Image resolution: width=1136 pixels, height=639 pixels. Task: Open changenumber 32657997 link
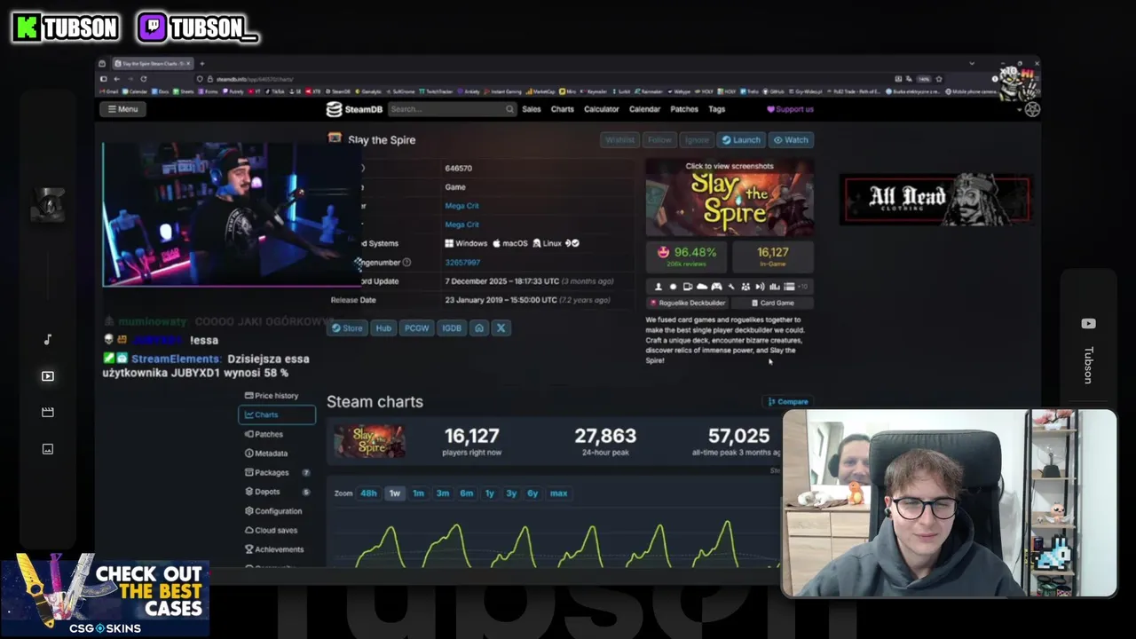[462, 263]
